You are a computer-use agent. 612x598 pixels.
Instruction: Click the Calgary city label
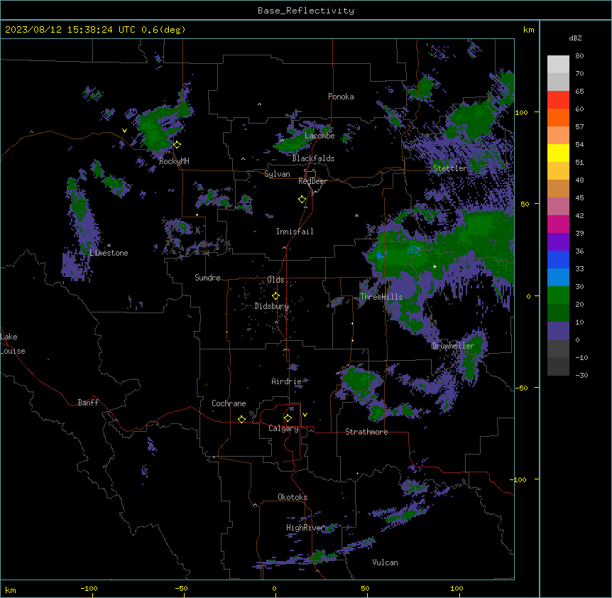point(283,428)
